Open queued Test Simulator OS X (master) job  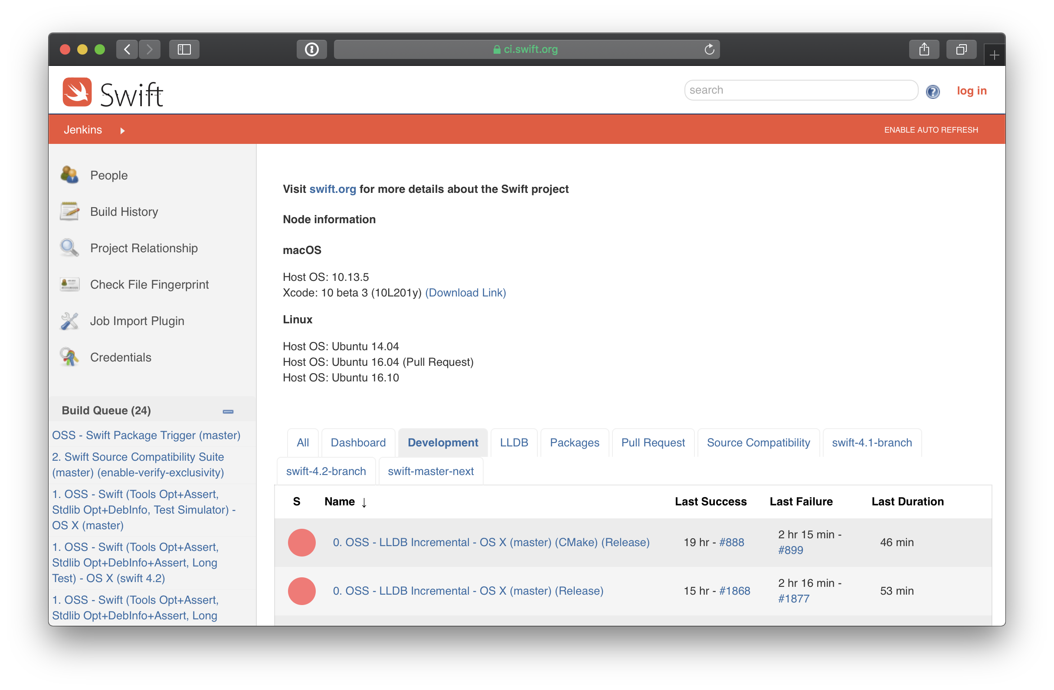pyautogui.click(x=144, y=510)
